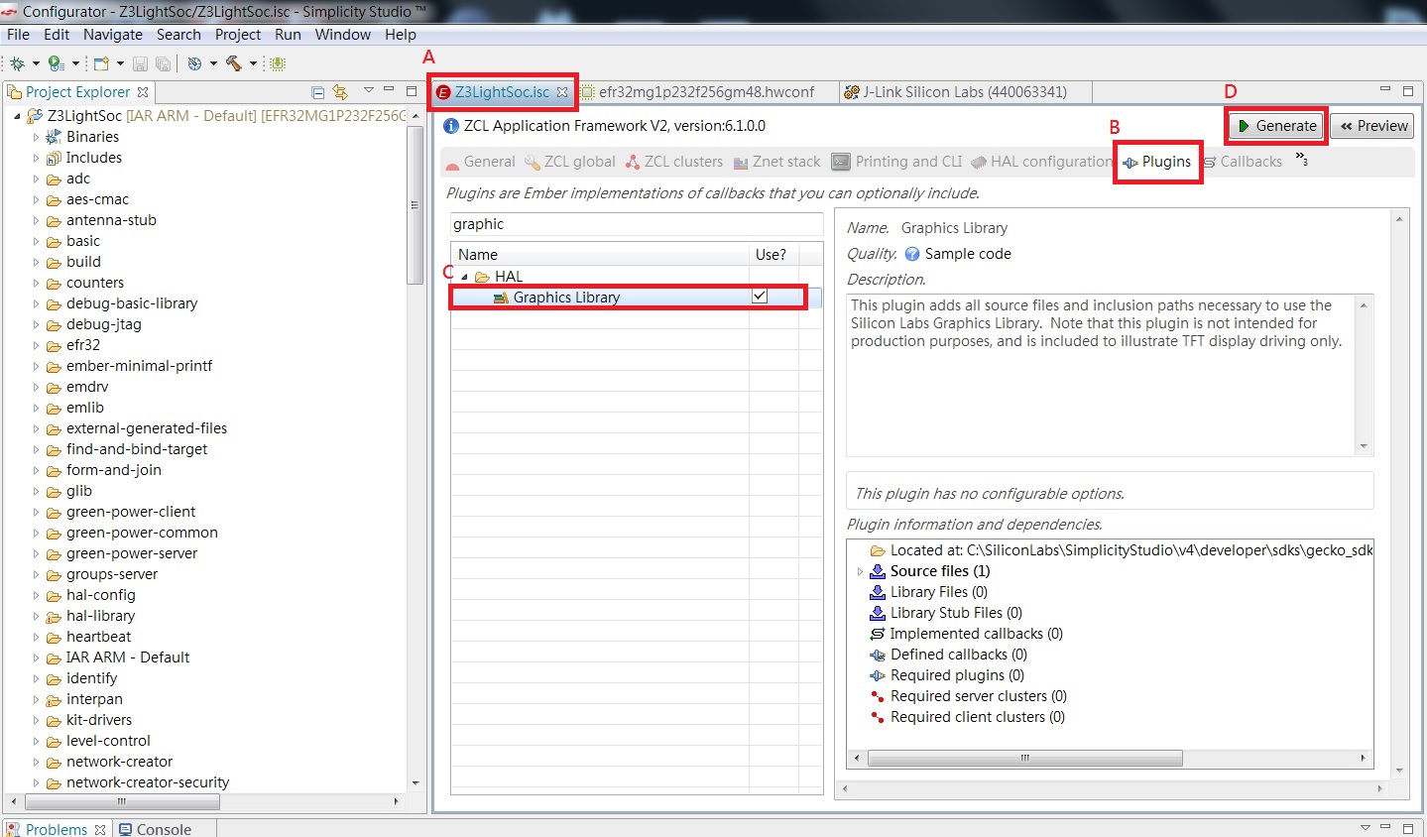Click the Generate button
Screen dimensions: 1427x837
[x=1277, y=126]
